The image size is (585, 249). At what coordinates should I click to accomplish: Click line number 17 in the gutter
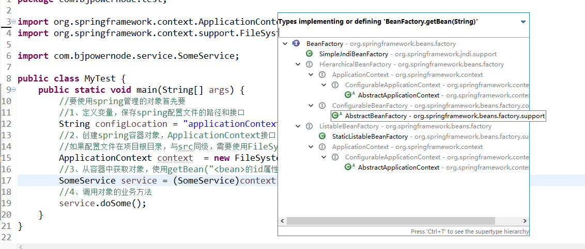7,181
